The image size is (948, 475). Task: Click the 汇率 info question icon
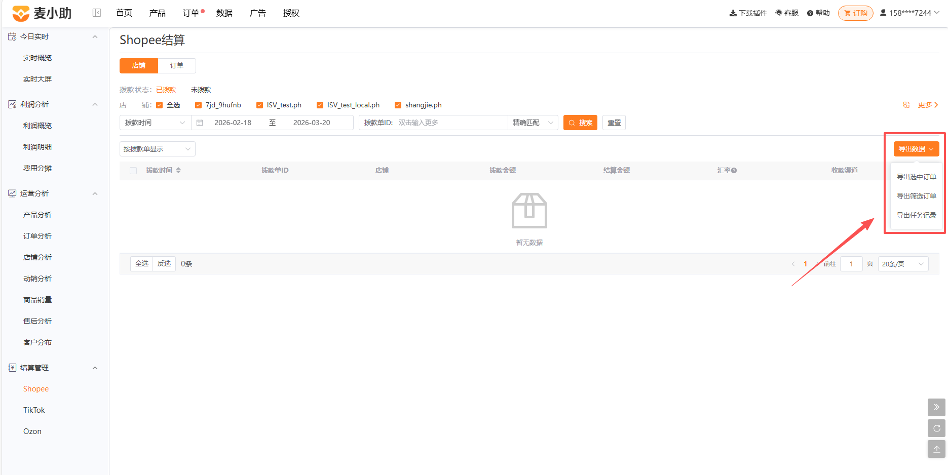[734, 171]
